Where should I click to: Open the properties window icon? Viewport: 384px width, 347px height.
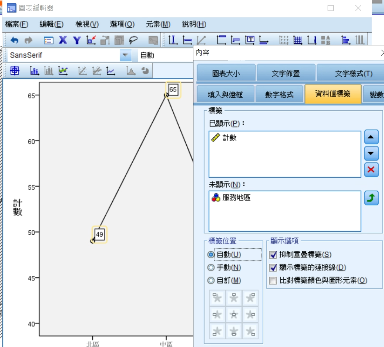tap(49, 40)
